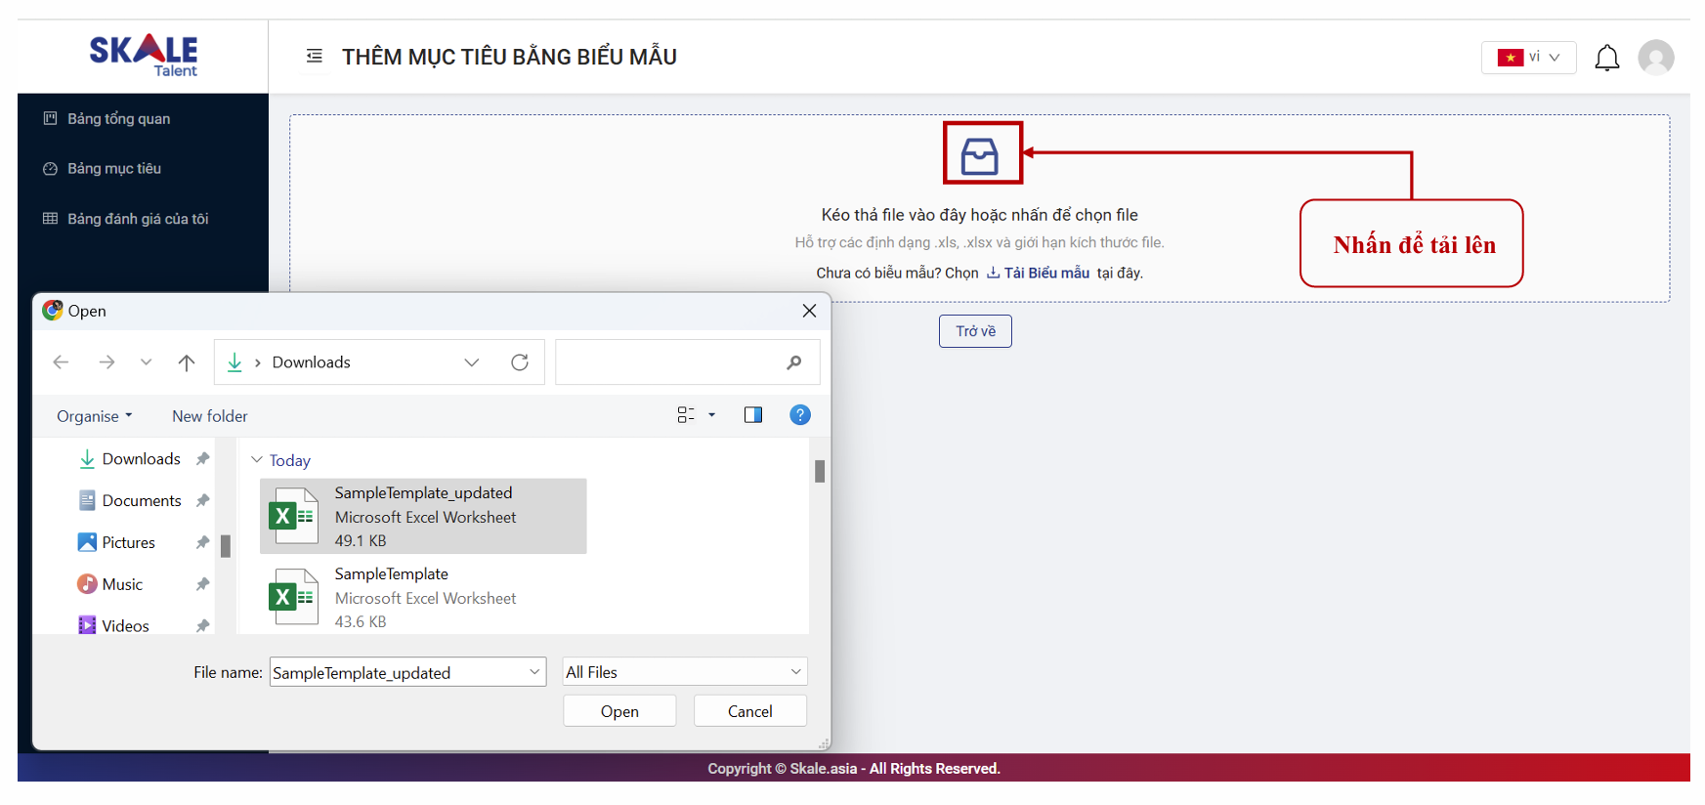Expand the Downloads path history dropdown
1705x805 pixels.
tap(472, 362)
